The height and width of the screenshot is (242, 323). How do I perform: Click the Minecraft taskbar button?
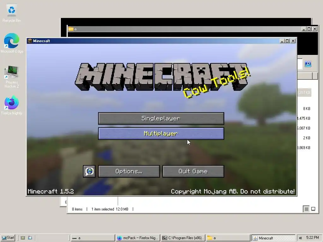point(273,238)
